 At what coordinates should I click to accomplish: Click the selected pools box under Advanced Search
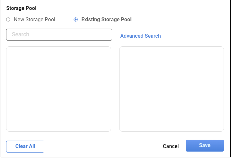point(171,89)
